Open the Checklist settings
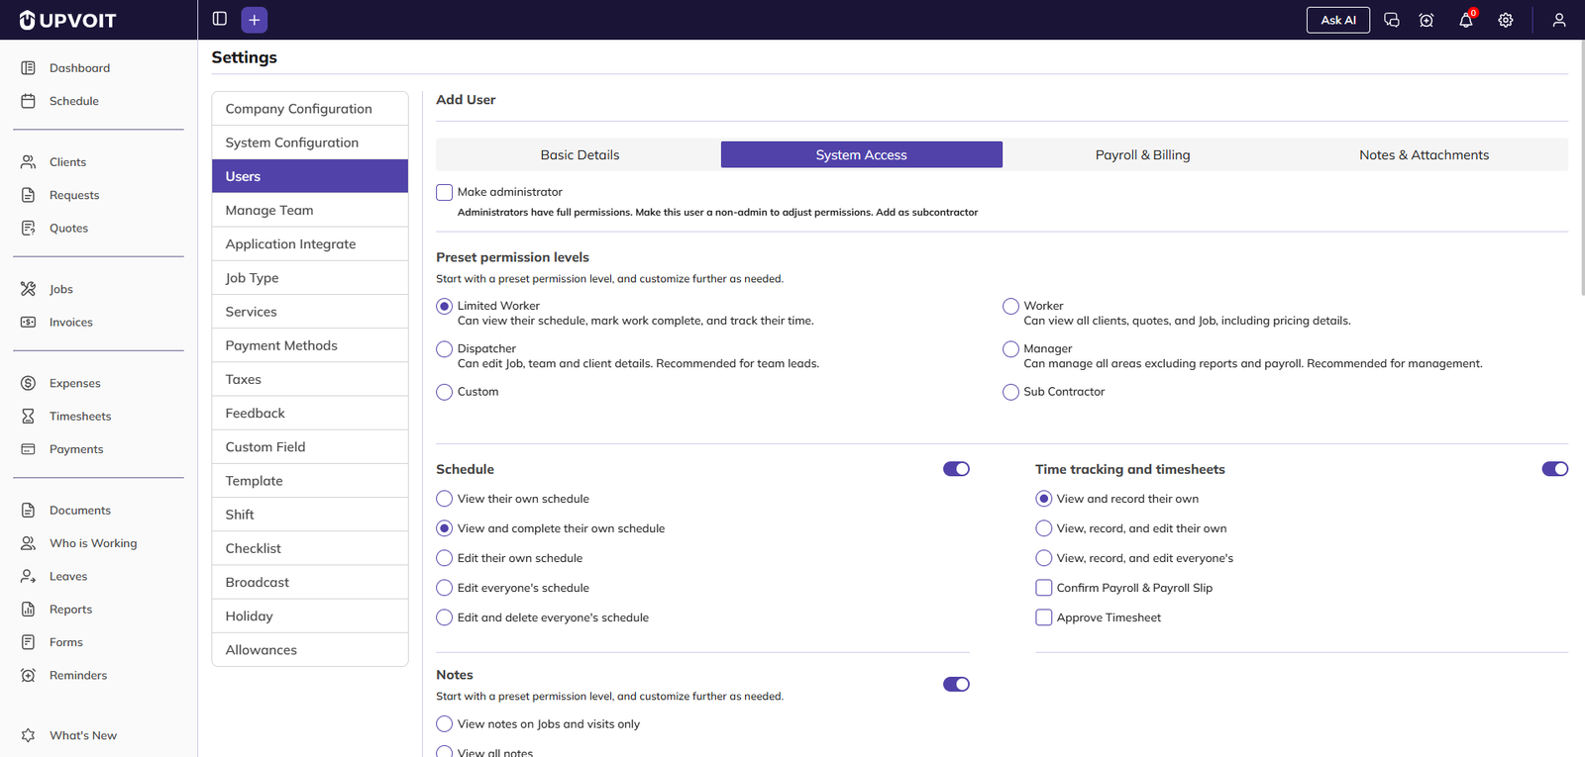The height and width of the screenshot is (757, 1585). pos(310,548)
